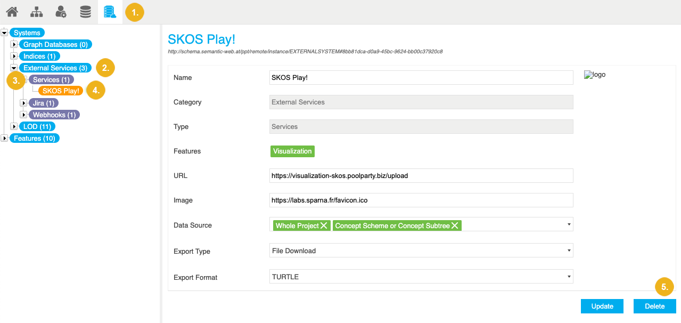Open the hierarchy tree icon in the toolbar

tap(36, 12)
